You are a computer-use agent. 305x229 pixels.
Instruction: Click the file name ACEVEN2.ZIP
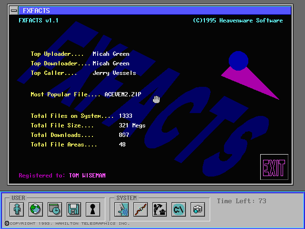click(x=123, y=94)
